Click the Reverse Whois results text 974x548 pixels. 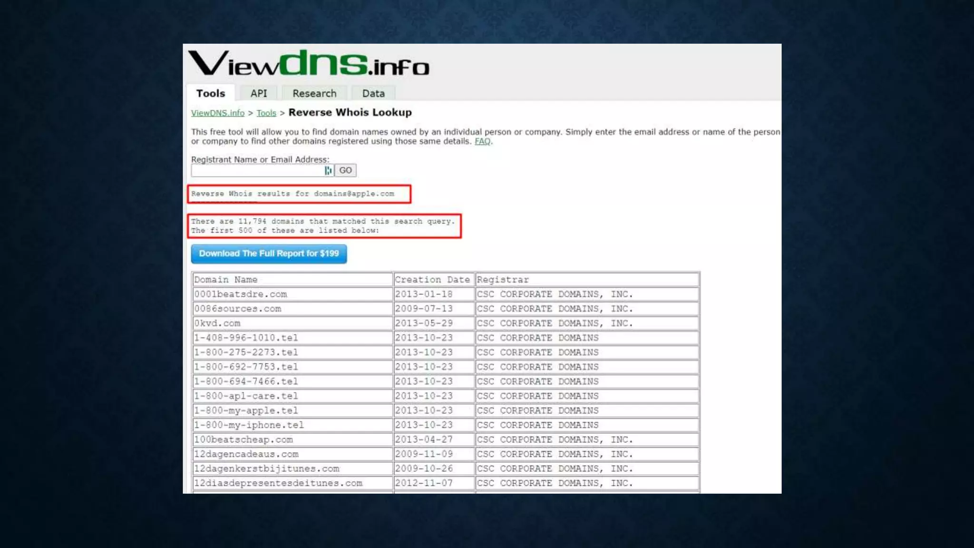pos(292,194)
